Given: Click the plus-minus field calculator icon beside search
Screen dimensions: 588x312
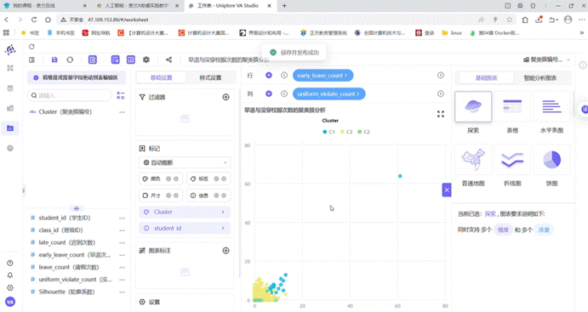Looking at the screenshot, I should pos(120,95).
